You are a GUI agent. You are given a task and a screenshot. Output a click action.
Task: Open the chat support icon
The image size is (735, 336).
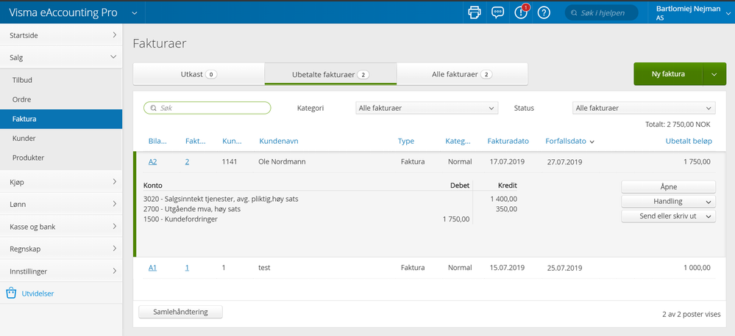coord(497,12)
